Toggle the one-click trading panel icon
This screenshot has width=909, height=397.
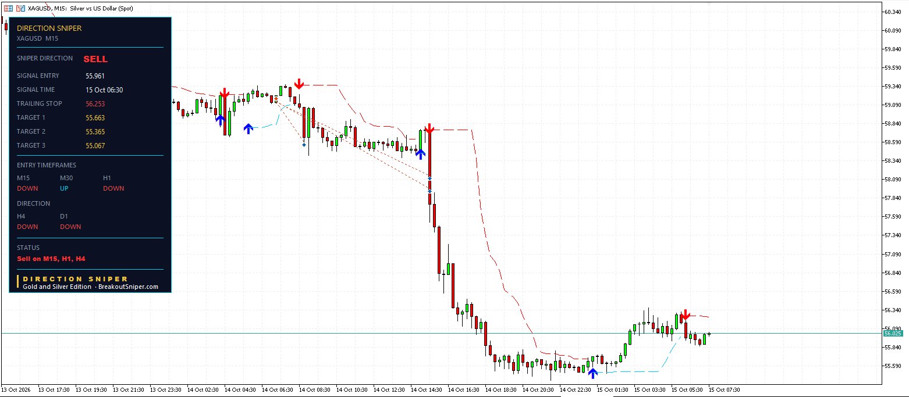click(x=8, y=9)
